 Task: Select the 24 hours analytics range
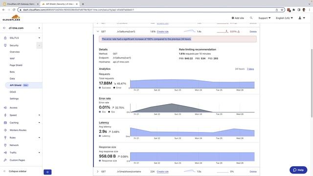[x=240, y=69]
